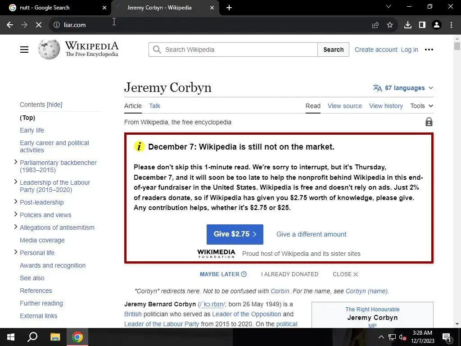
Task: Click the site information icon in address bar
Action: click(56, 25)
